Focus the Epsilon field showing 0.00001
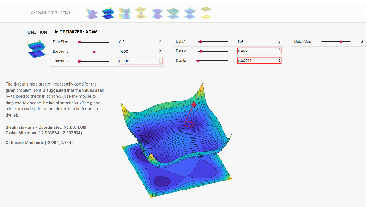Screen dimensions: 367x207 point(259,60)
